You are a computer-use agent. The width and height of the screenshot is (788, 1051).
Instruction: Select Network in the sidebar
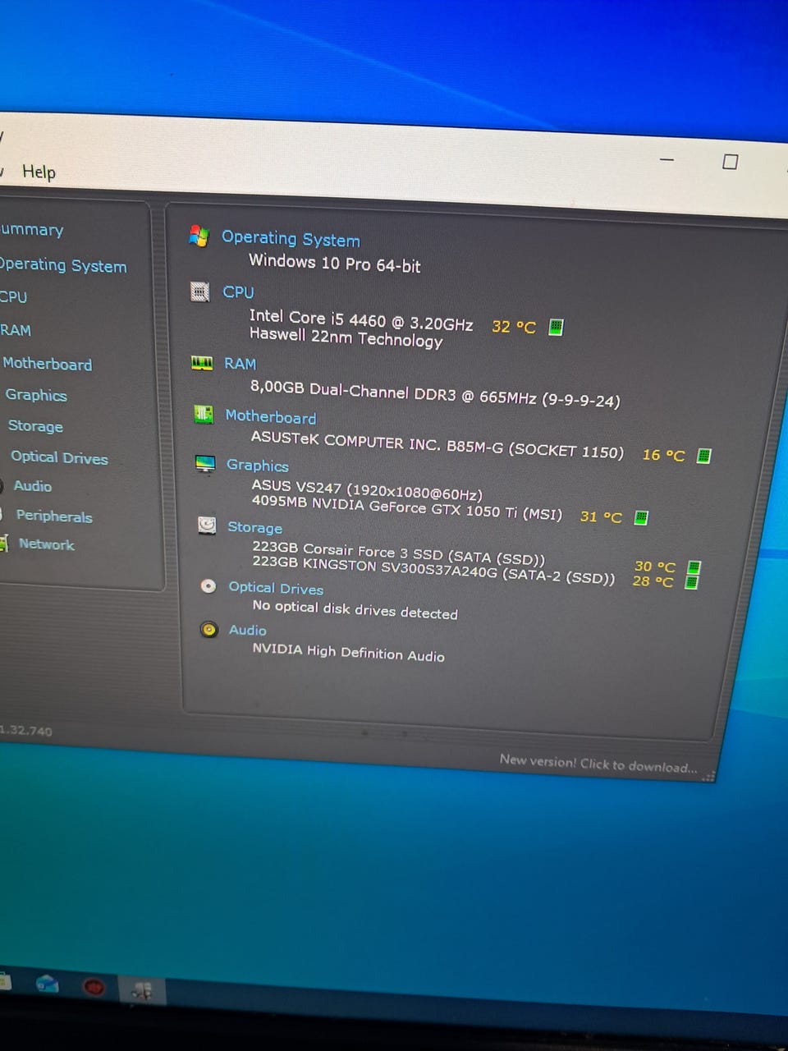click(46, 544)
